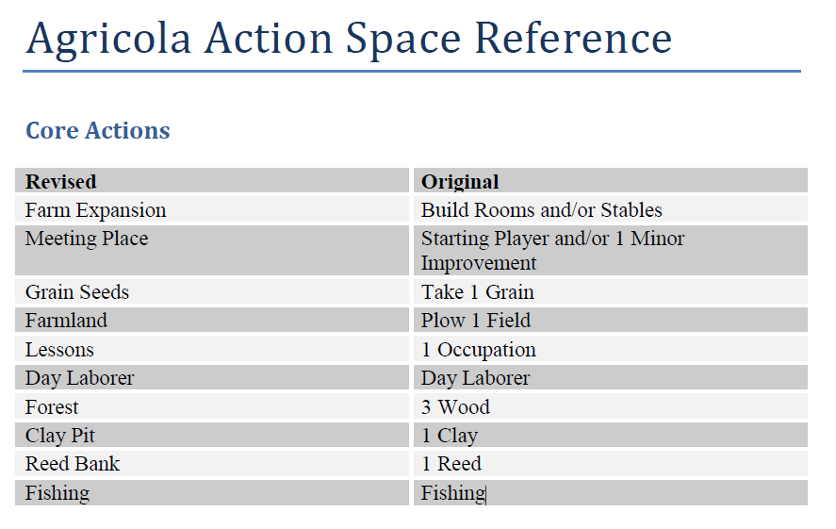This screenshot has width=836, height=529.
Task: Click the Plow 1 Field cell
Action: 611,320
